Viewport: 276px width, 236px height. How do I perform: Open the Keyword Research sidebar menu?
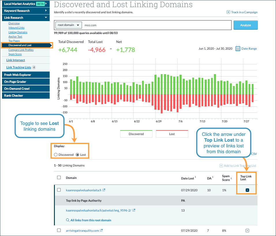click(x=26, y=11)
